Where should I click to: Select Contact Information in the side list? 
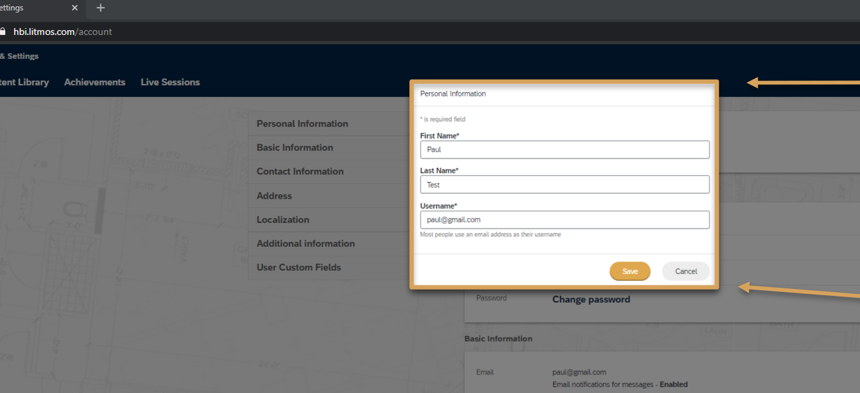300,171
